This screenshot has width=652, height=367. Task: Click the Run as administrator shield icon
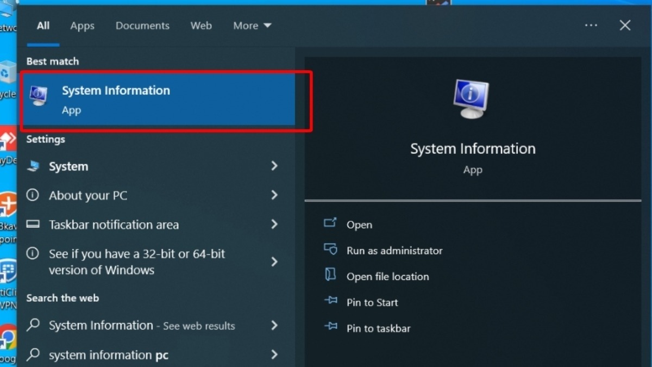point(330,249)
